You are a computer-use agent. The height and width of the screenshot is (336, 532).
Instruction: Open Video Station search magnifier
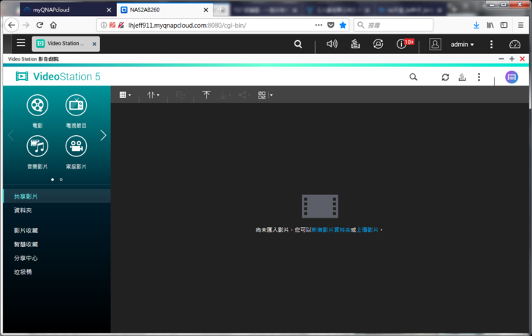pos(414,77)
